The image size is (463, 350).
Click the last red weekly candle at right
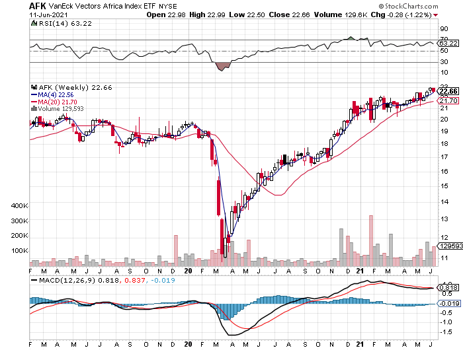coord(433,90)
